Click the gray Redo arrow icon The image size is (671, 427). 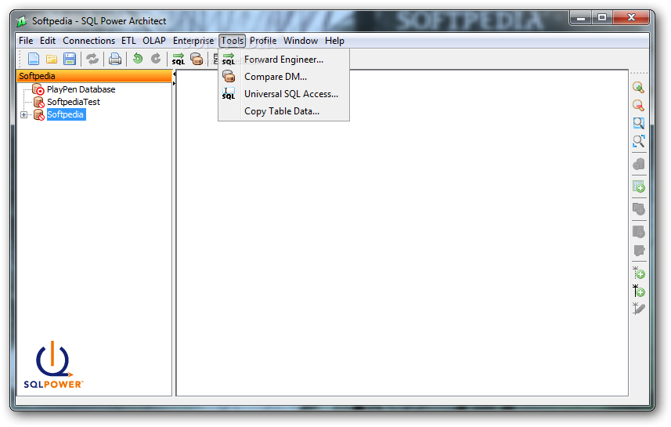click(156, 58)
